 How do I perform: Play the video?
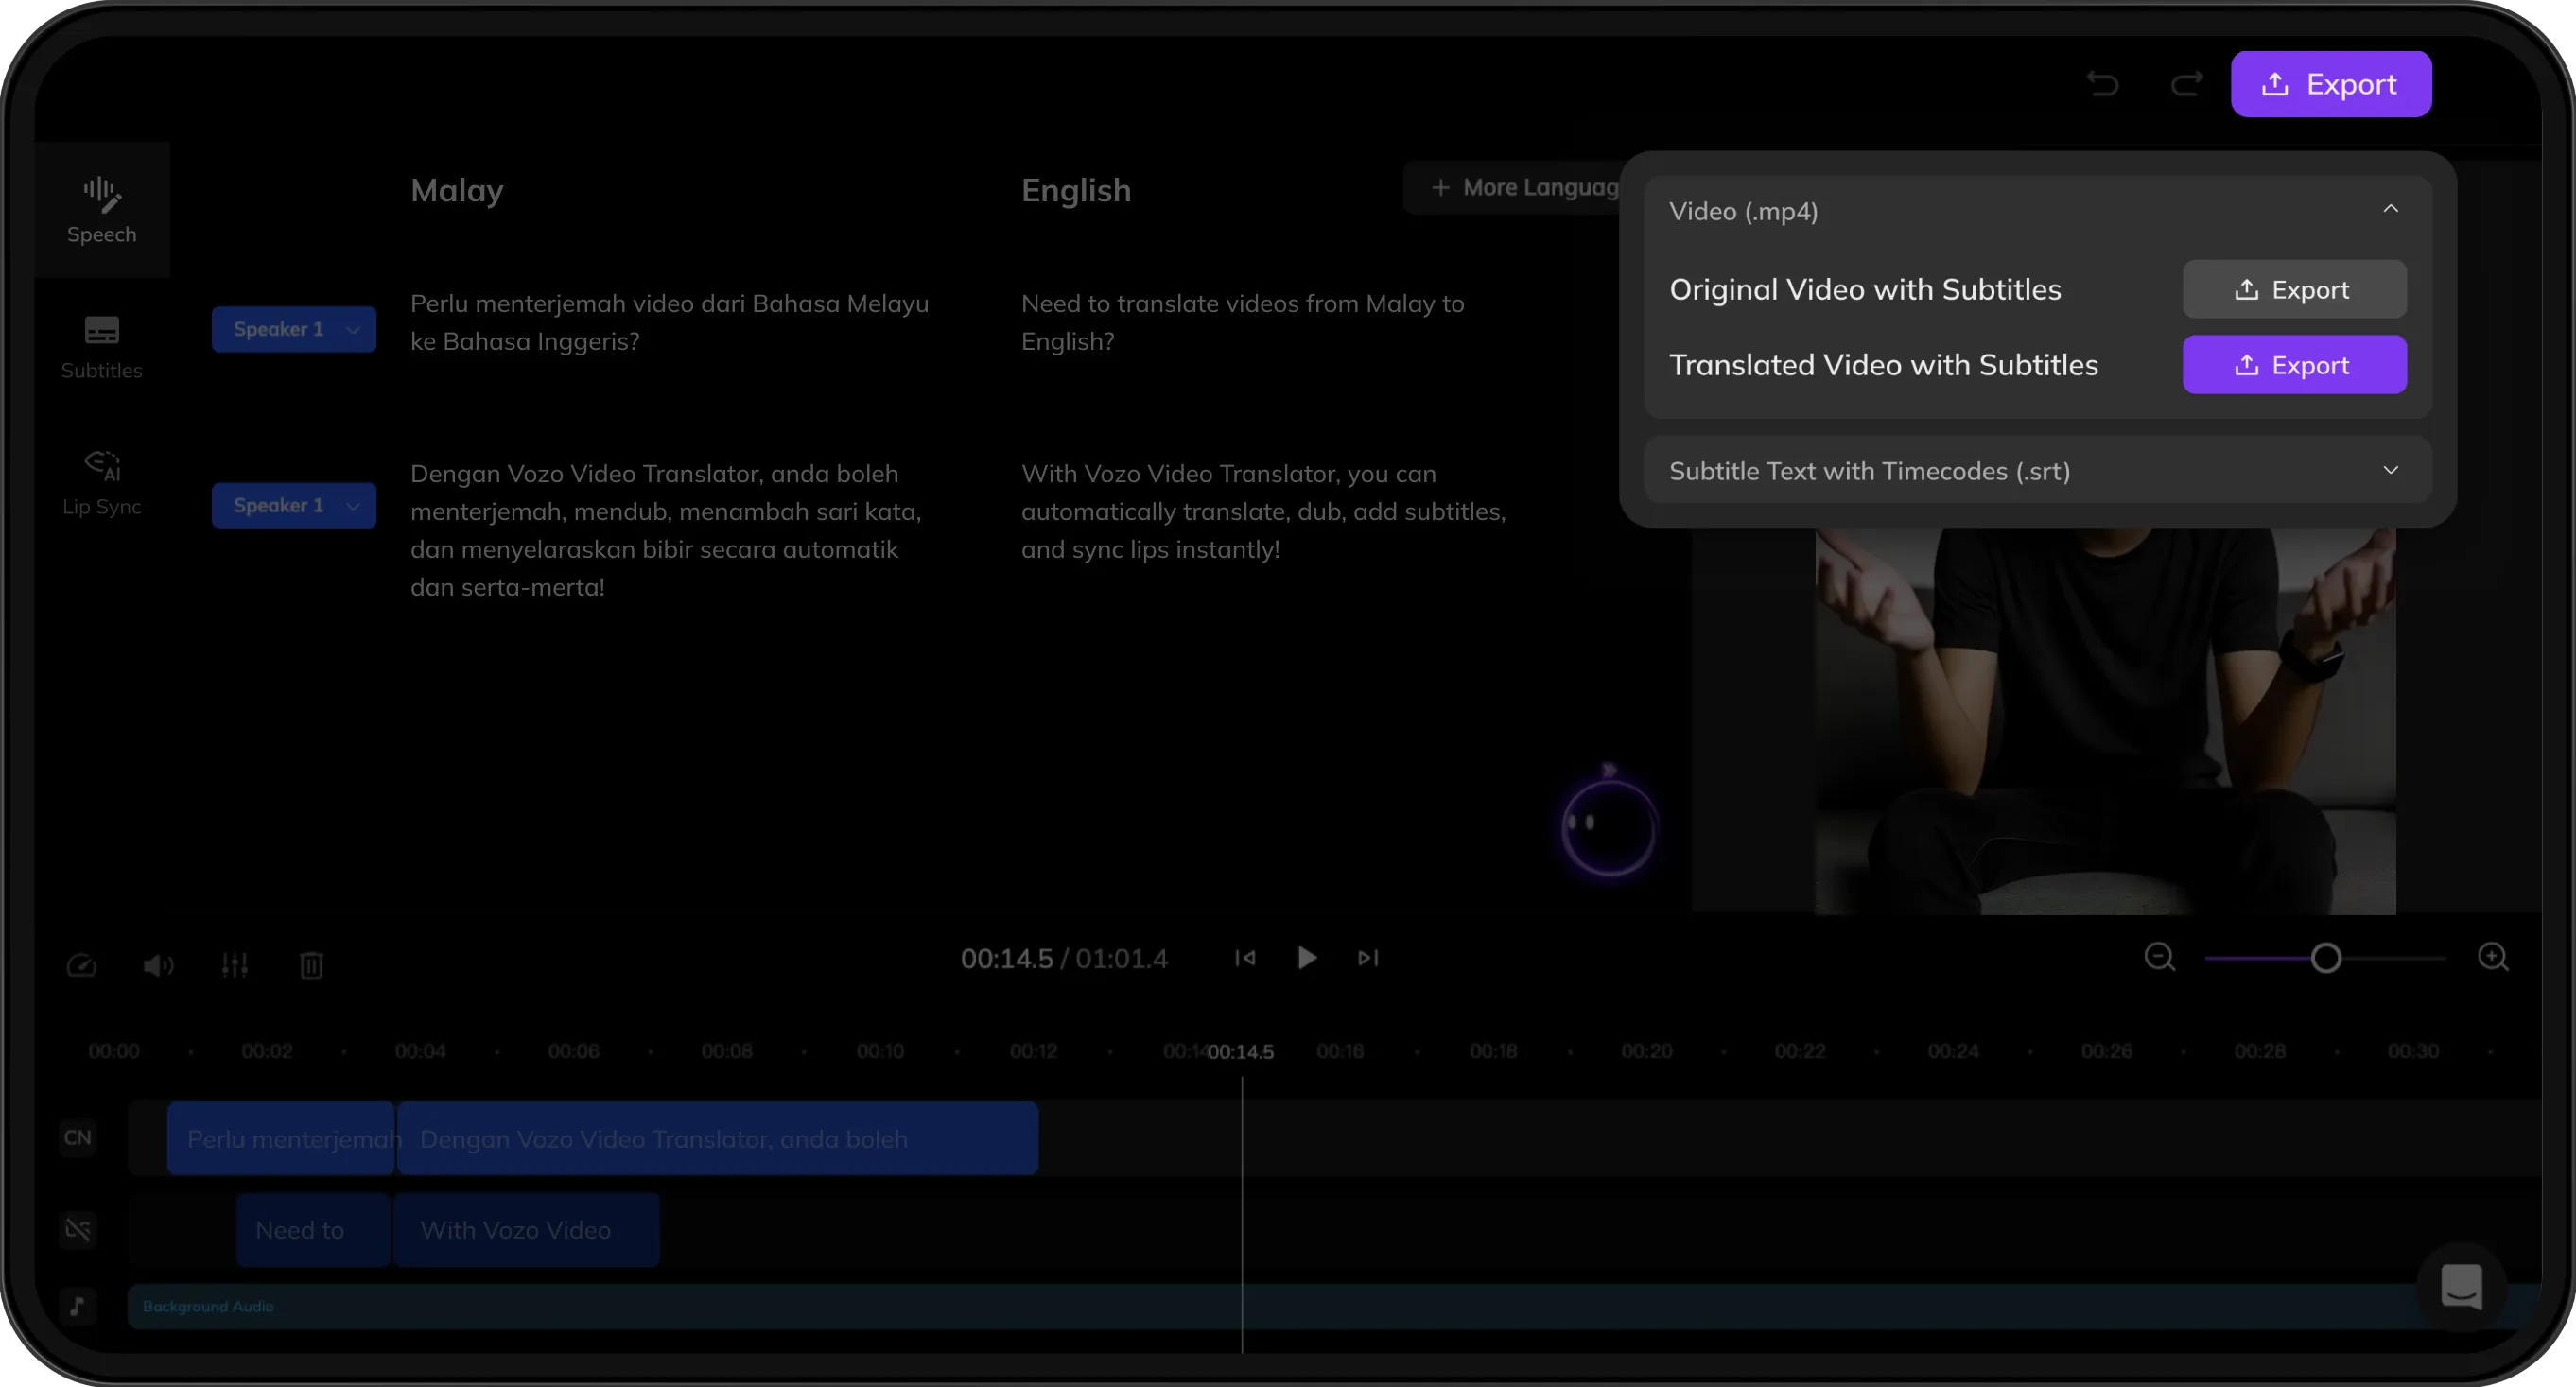(x=1307, y=958)
